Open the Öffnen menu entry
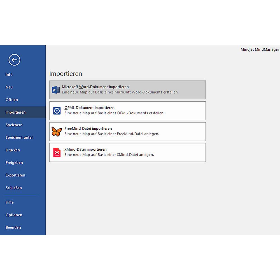The image size is (280, 280). 12,100
